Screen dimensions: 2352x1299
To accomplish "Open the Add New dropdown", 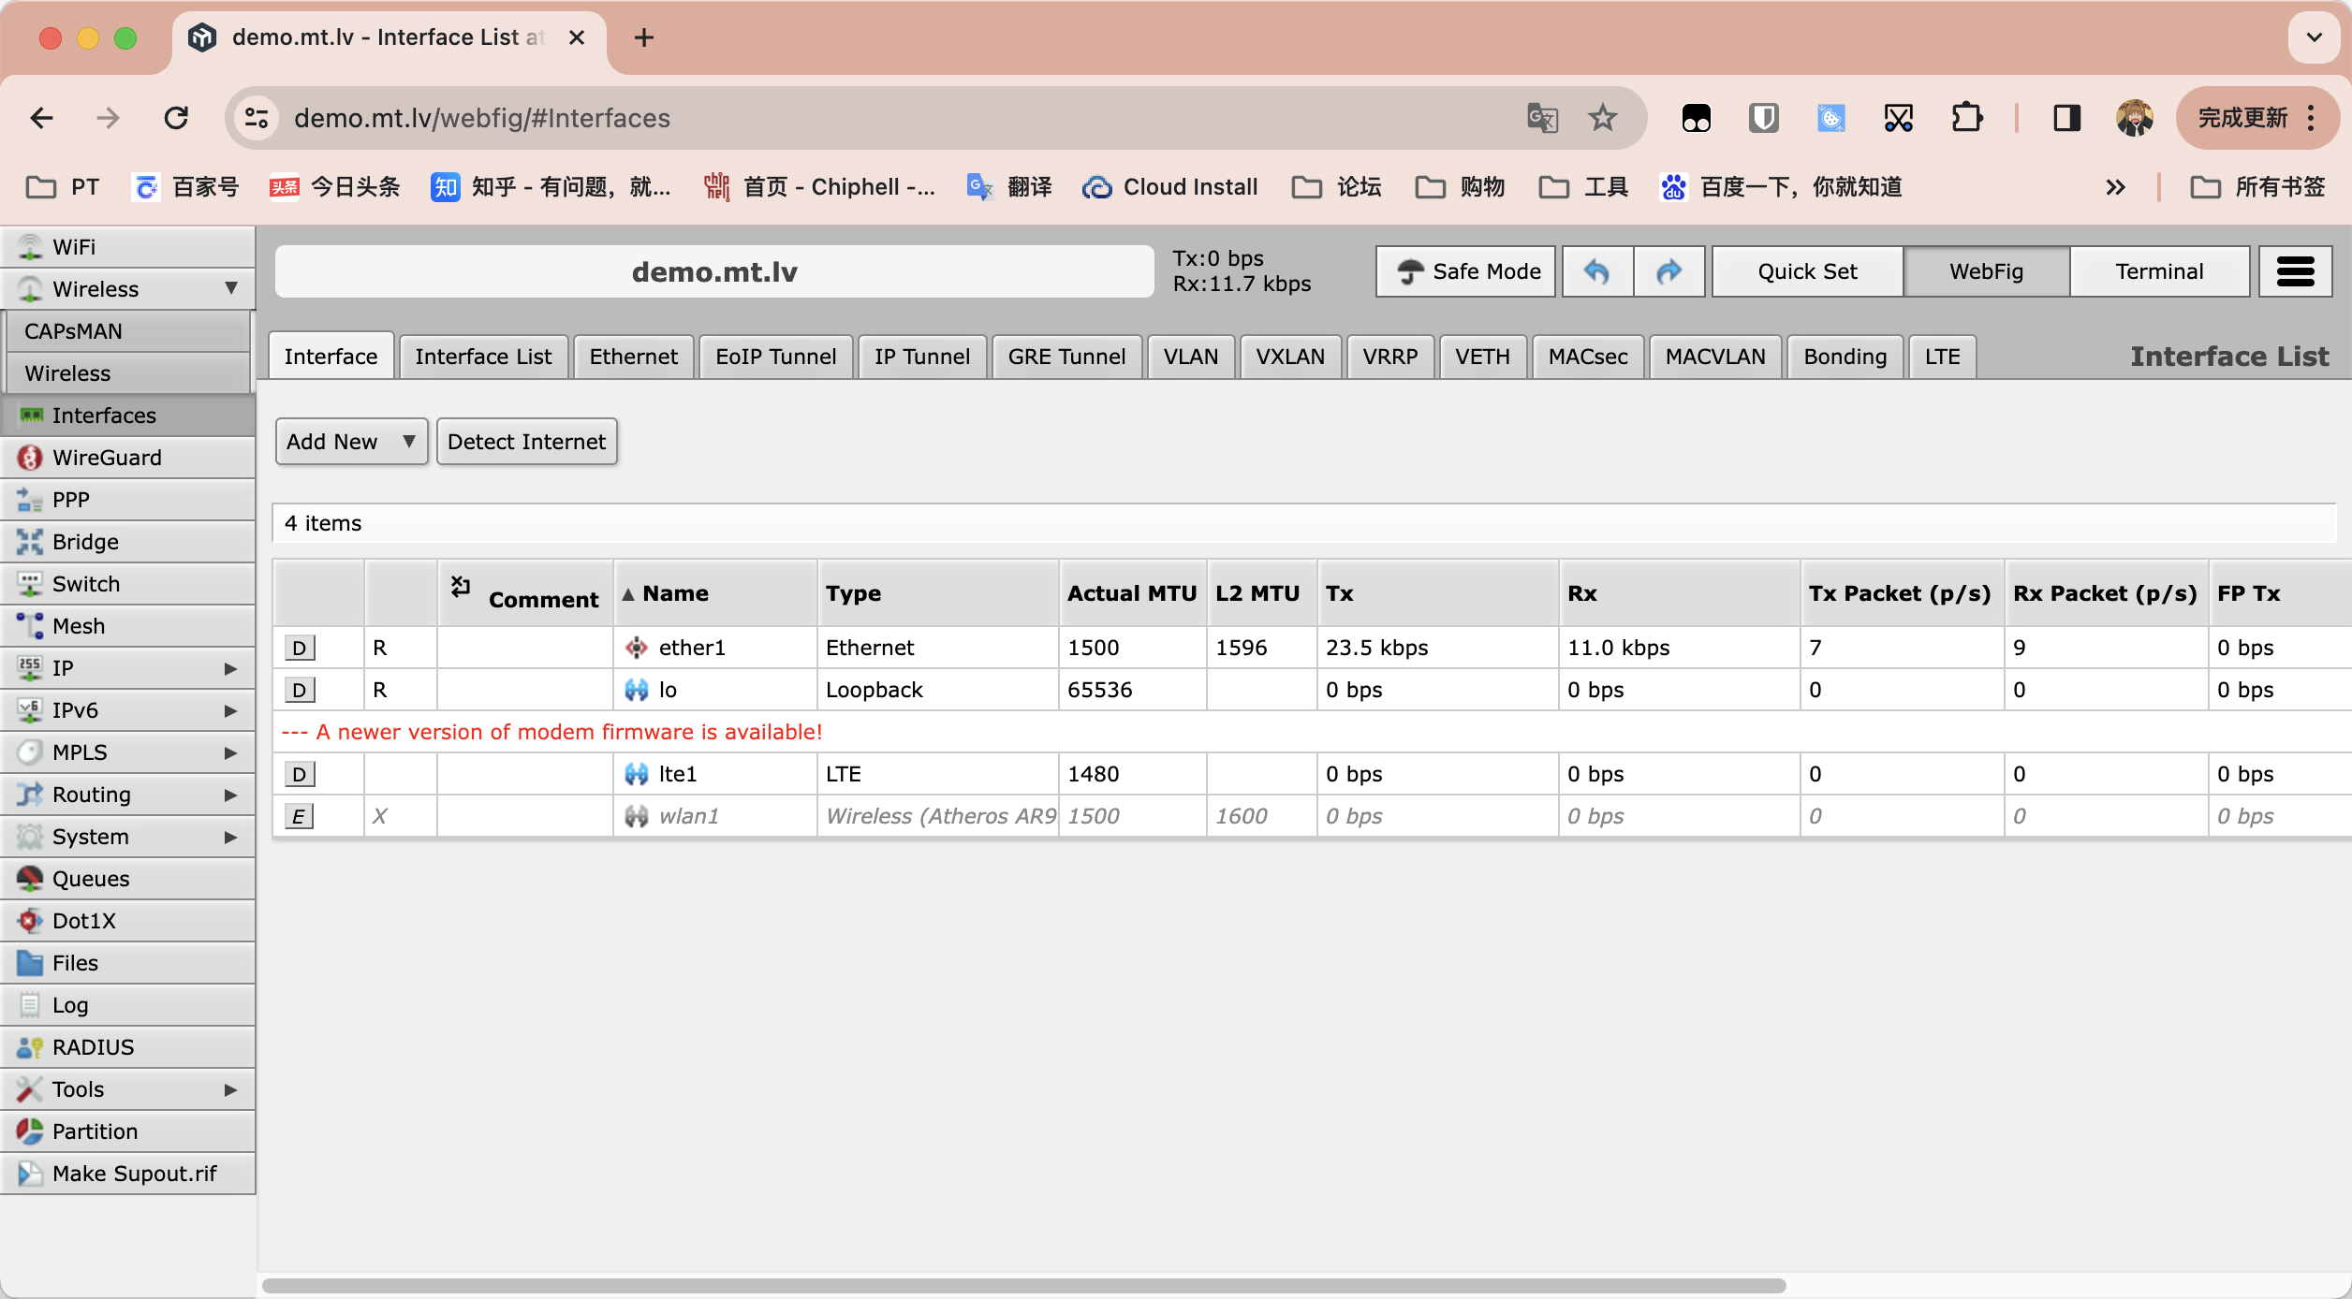I will (351, 442).
